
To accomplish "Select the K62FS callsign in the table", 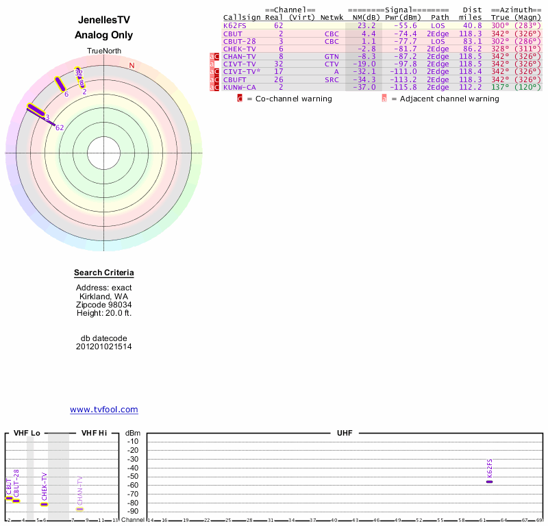I will 234,26.
